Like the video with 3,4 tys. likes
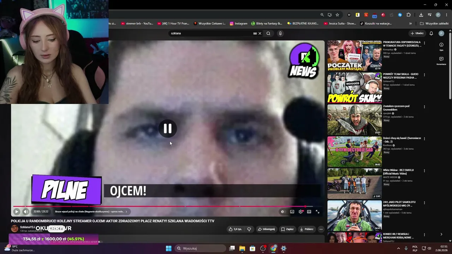Screen dimensions: 452x254 click(235, 229)
